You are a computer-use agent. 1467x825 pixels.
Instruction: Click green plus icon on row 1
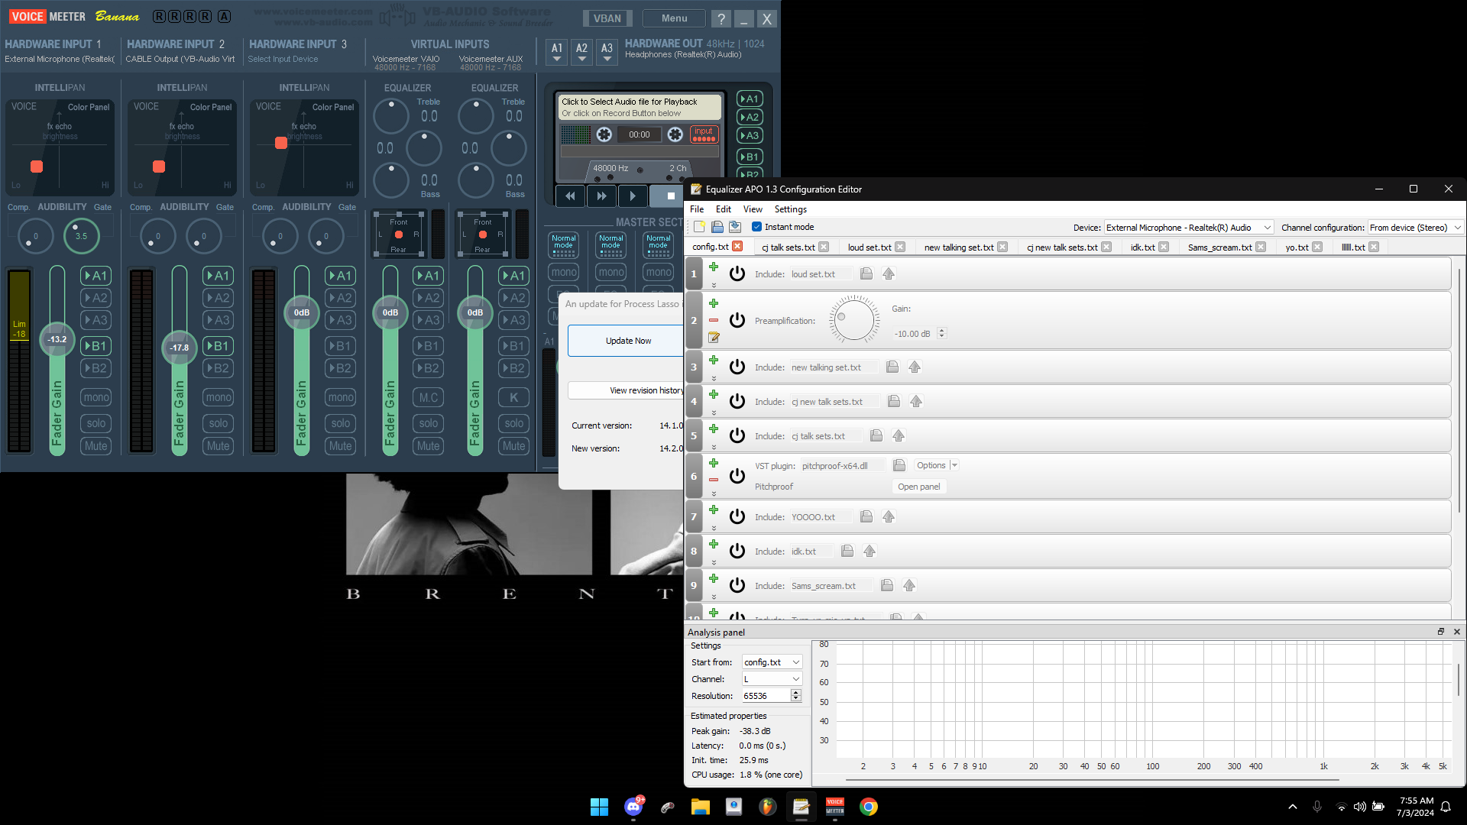(x=714, y=267)
